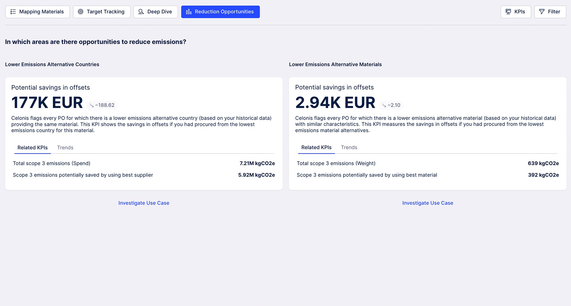Click the Target Tracking bullseye icon
Screen dimensions: 571x306
[81, 12]
